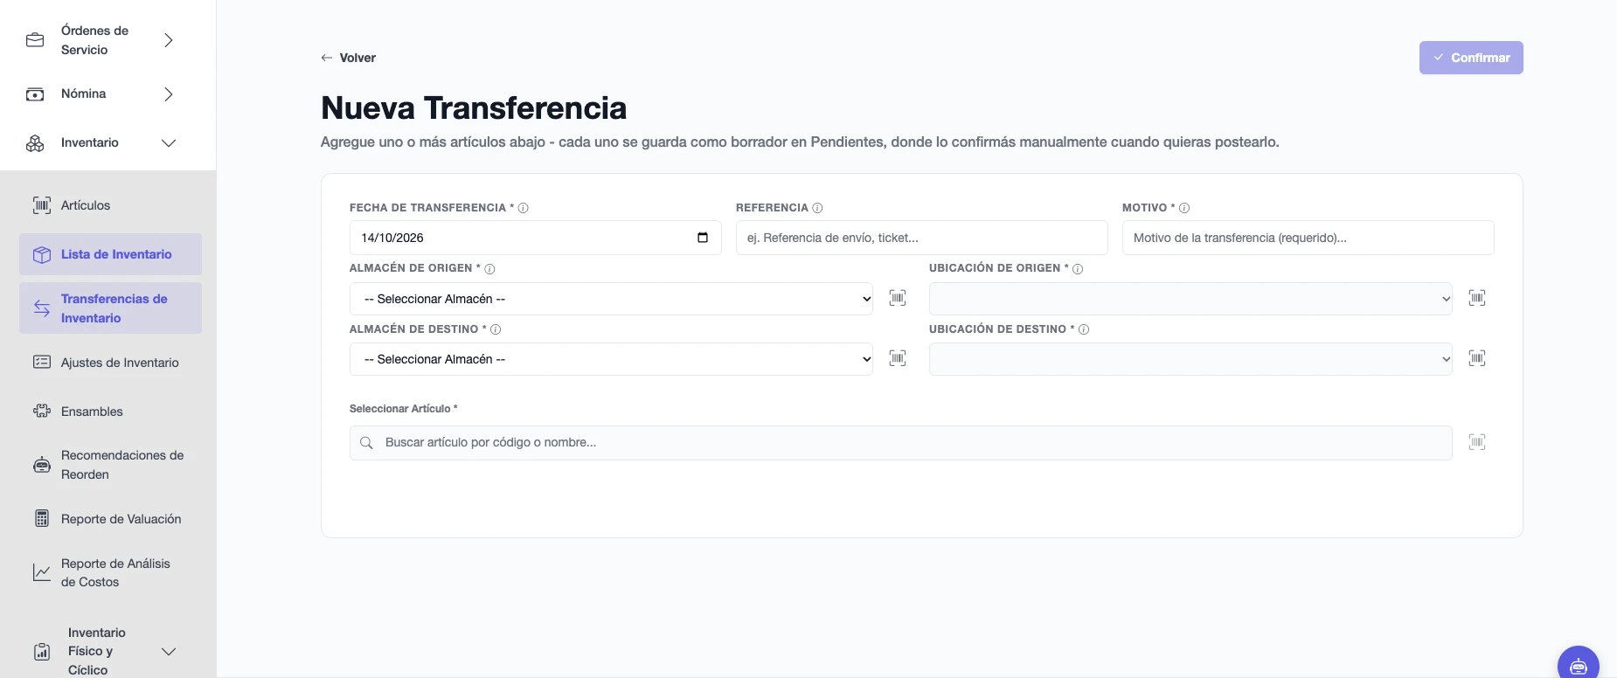Click the Ensambles puzzle icon
Image resolution: width=1617 pixels, height=678 pixels.
pos(42,412)
